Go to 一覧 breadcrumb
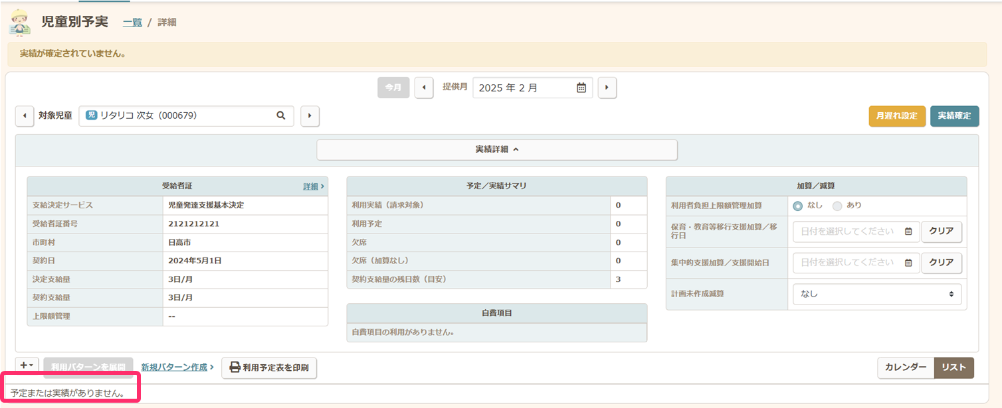This screenshot has width=1002, height=408. click(132, 23)
